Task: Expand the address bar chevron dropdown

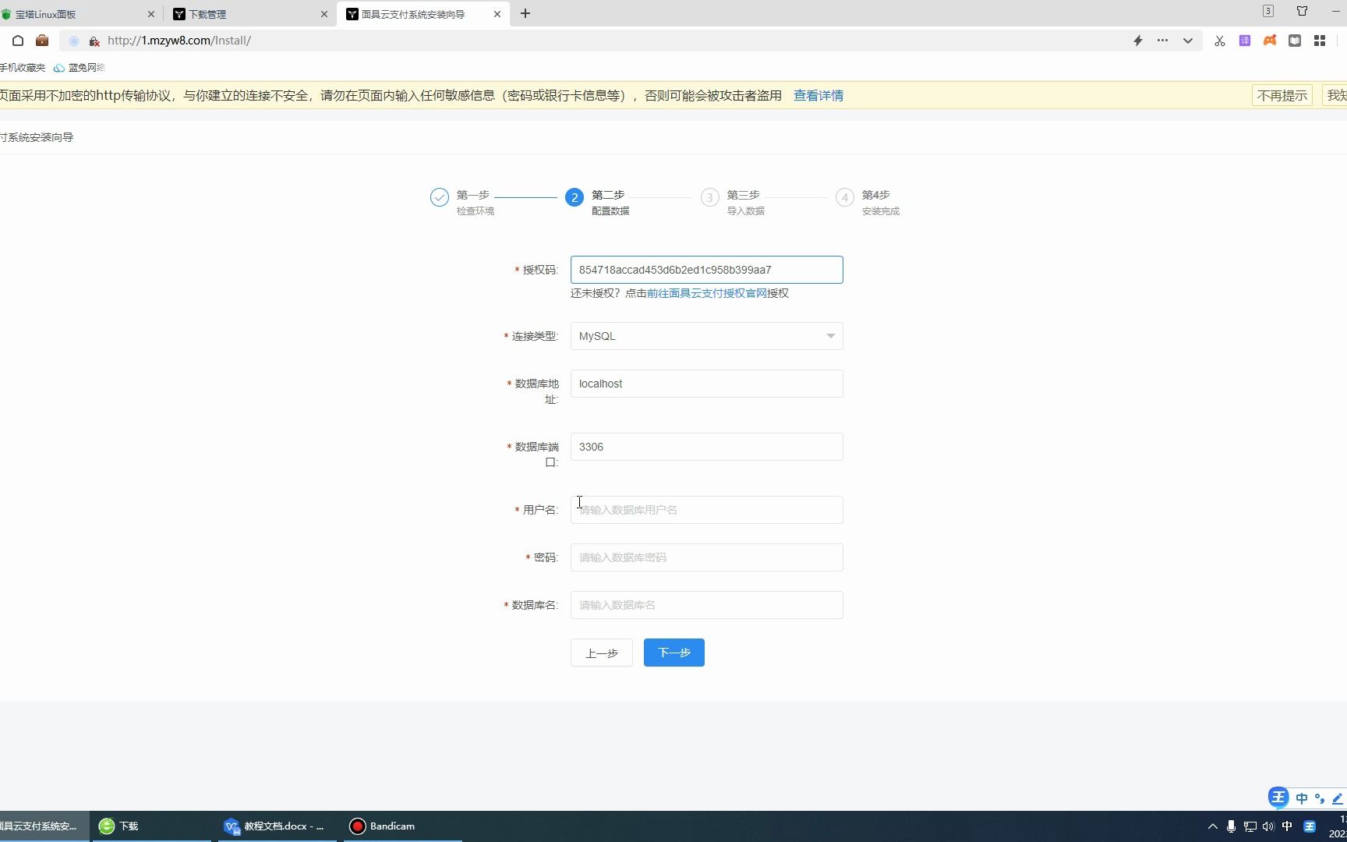Action: coord(1187,41)
